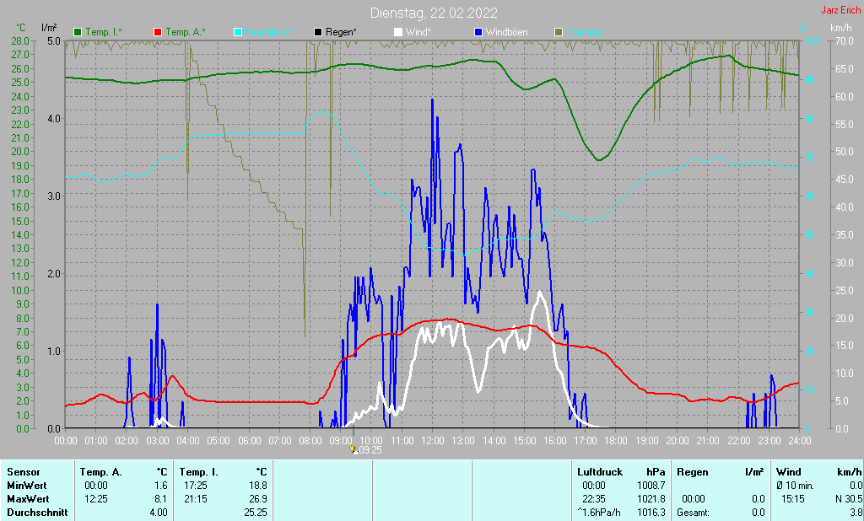Select the 'Wind*' legend label

(x=418, y=32)
